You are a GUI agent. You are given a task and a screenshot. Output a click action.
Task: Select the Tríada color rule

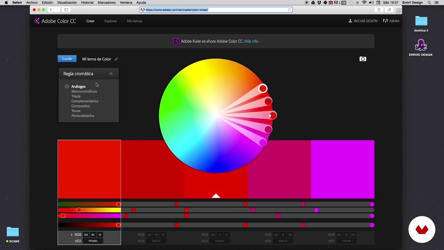pyautogui.click(x=76, y=96)
